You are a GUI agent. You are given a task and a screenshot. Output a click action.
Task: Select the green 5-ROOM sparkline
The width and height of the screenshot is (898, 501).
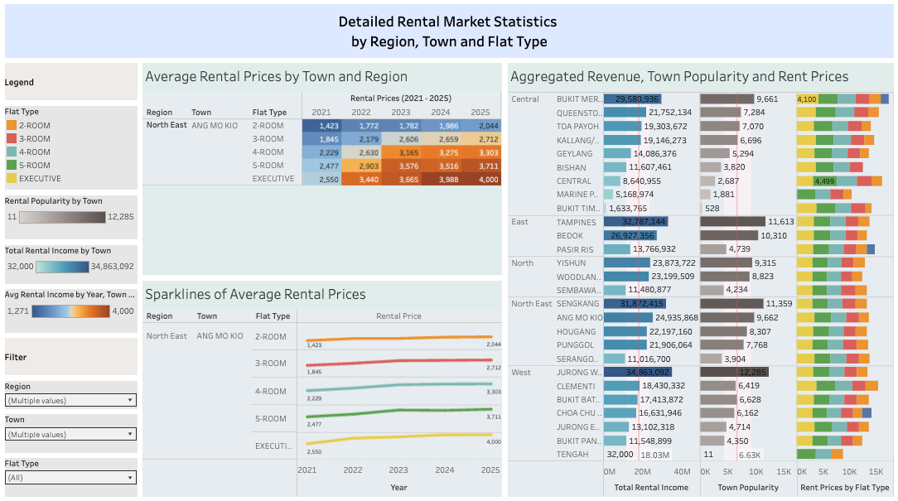398,411
